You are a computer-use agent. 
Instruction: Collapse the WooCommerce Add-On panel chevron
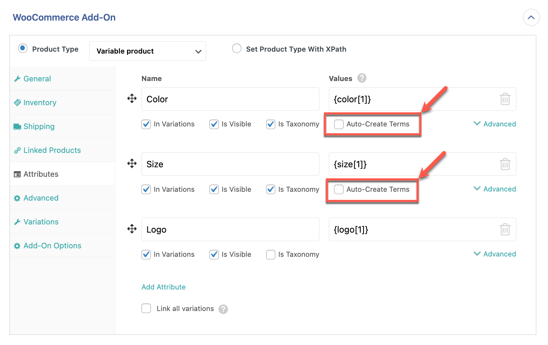tap(531, 17)
